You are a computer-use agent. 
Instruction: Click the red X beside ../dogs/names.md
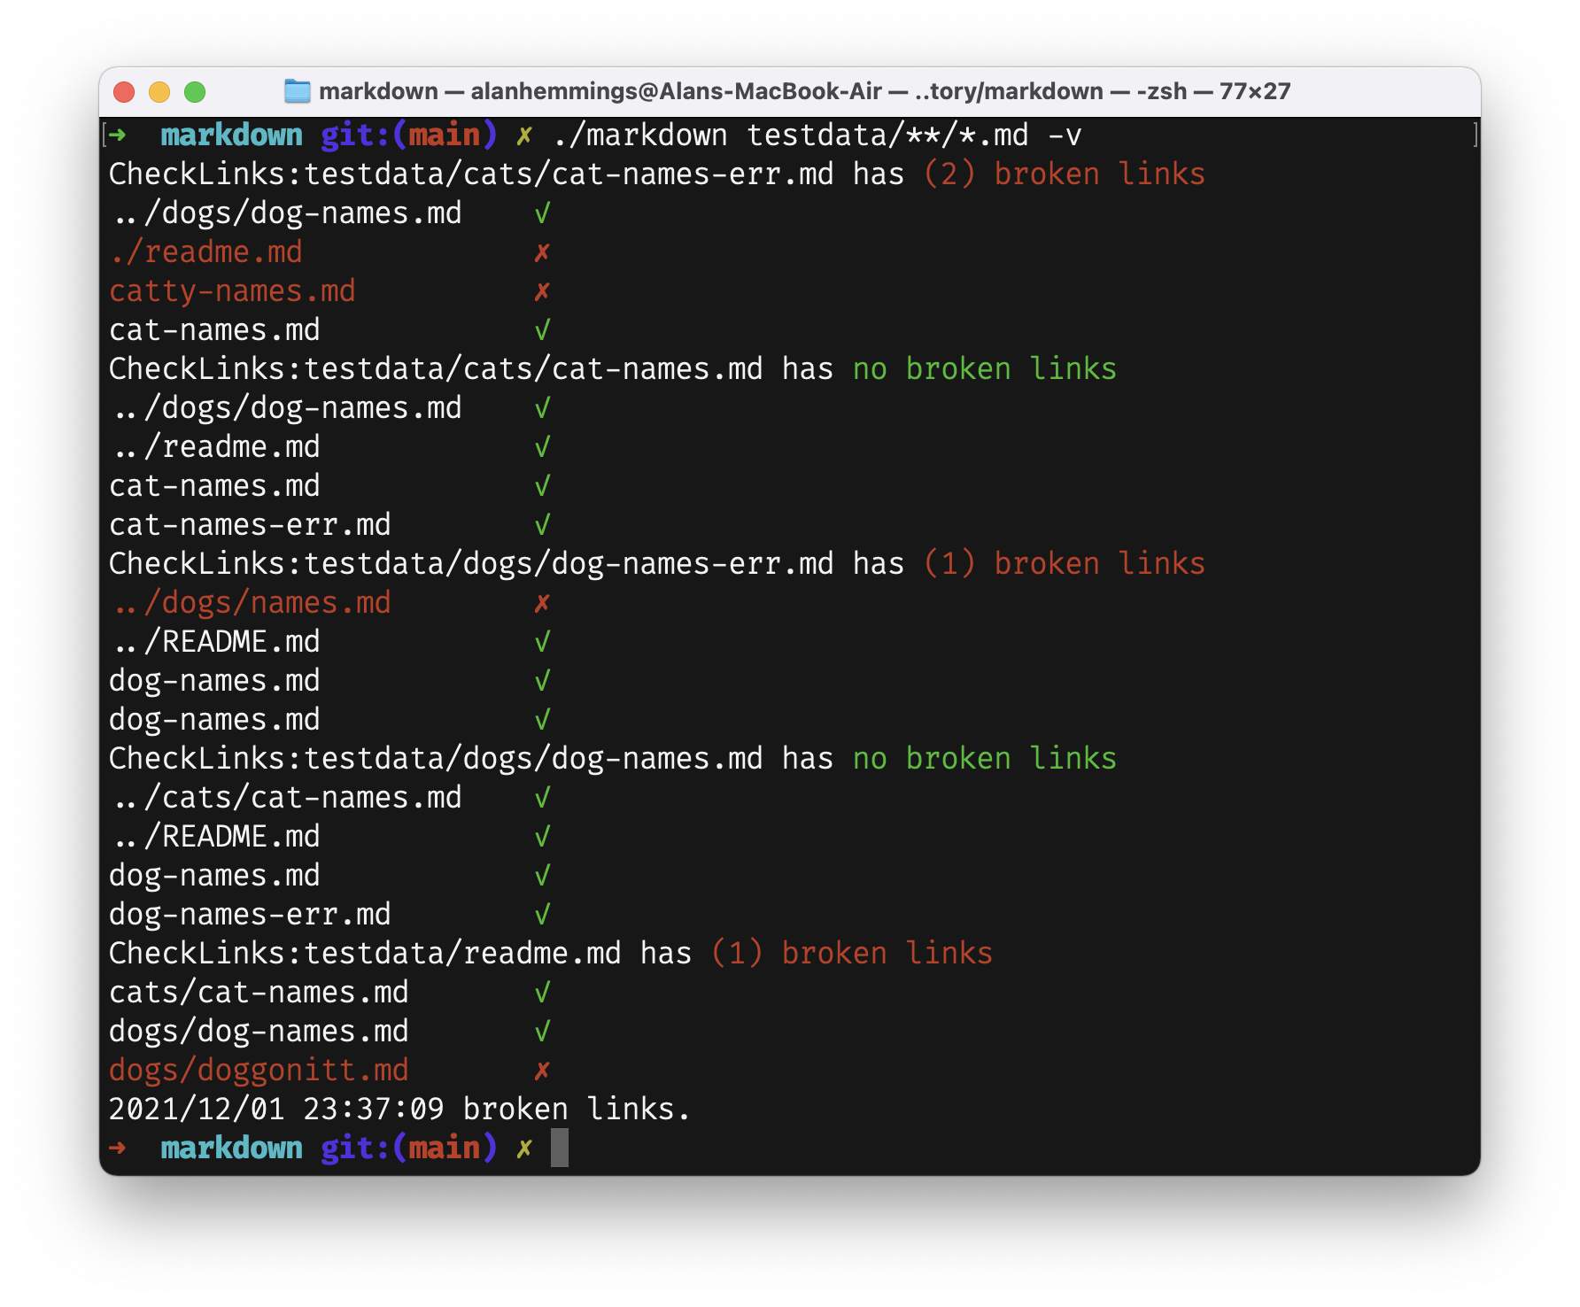[542, 603]
